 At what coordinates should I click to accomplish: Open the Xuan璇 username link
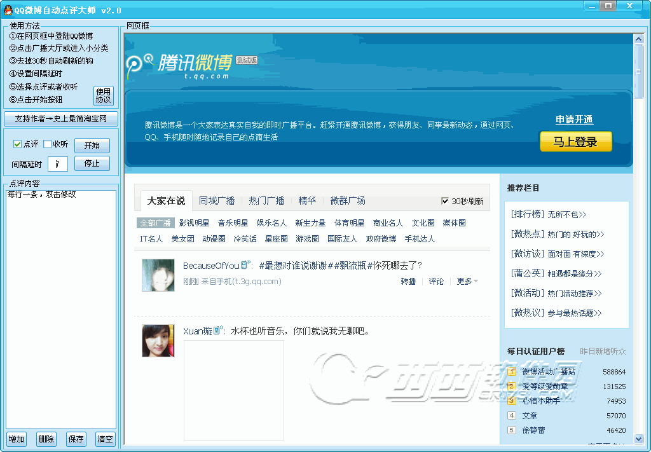coord(198,331)
